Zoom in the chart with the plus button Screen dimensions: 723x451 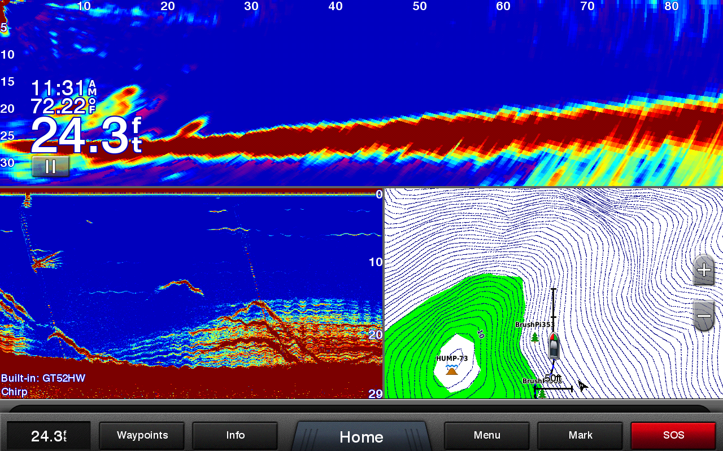(704, 270)
